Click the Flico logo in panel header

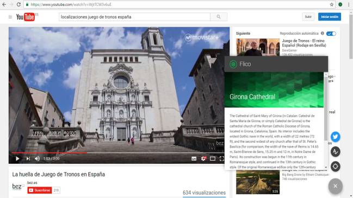point(233,65)
